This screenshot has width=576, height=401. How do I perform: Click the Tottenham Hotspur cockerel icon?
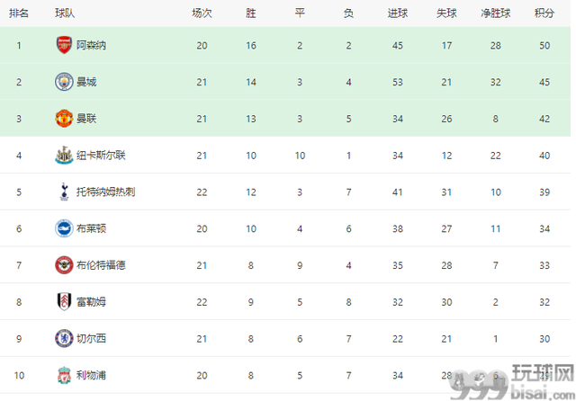64,192
